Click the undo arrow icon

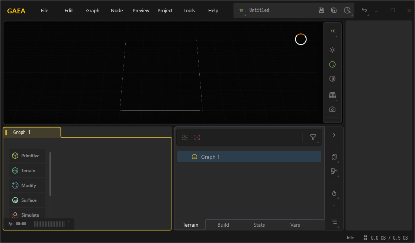364,10
